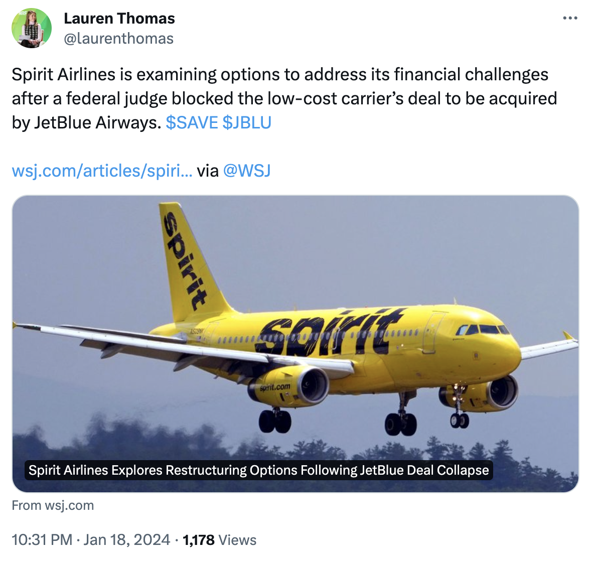This screenshot has width=591, height=561.
Task: Click the word via before @WSJ
Action: click(x=207, y=171)
